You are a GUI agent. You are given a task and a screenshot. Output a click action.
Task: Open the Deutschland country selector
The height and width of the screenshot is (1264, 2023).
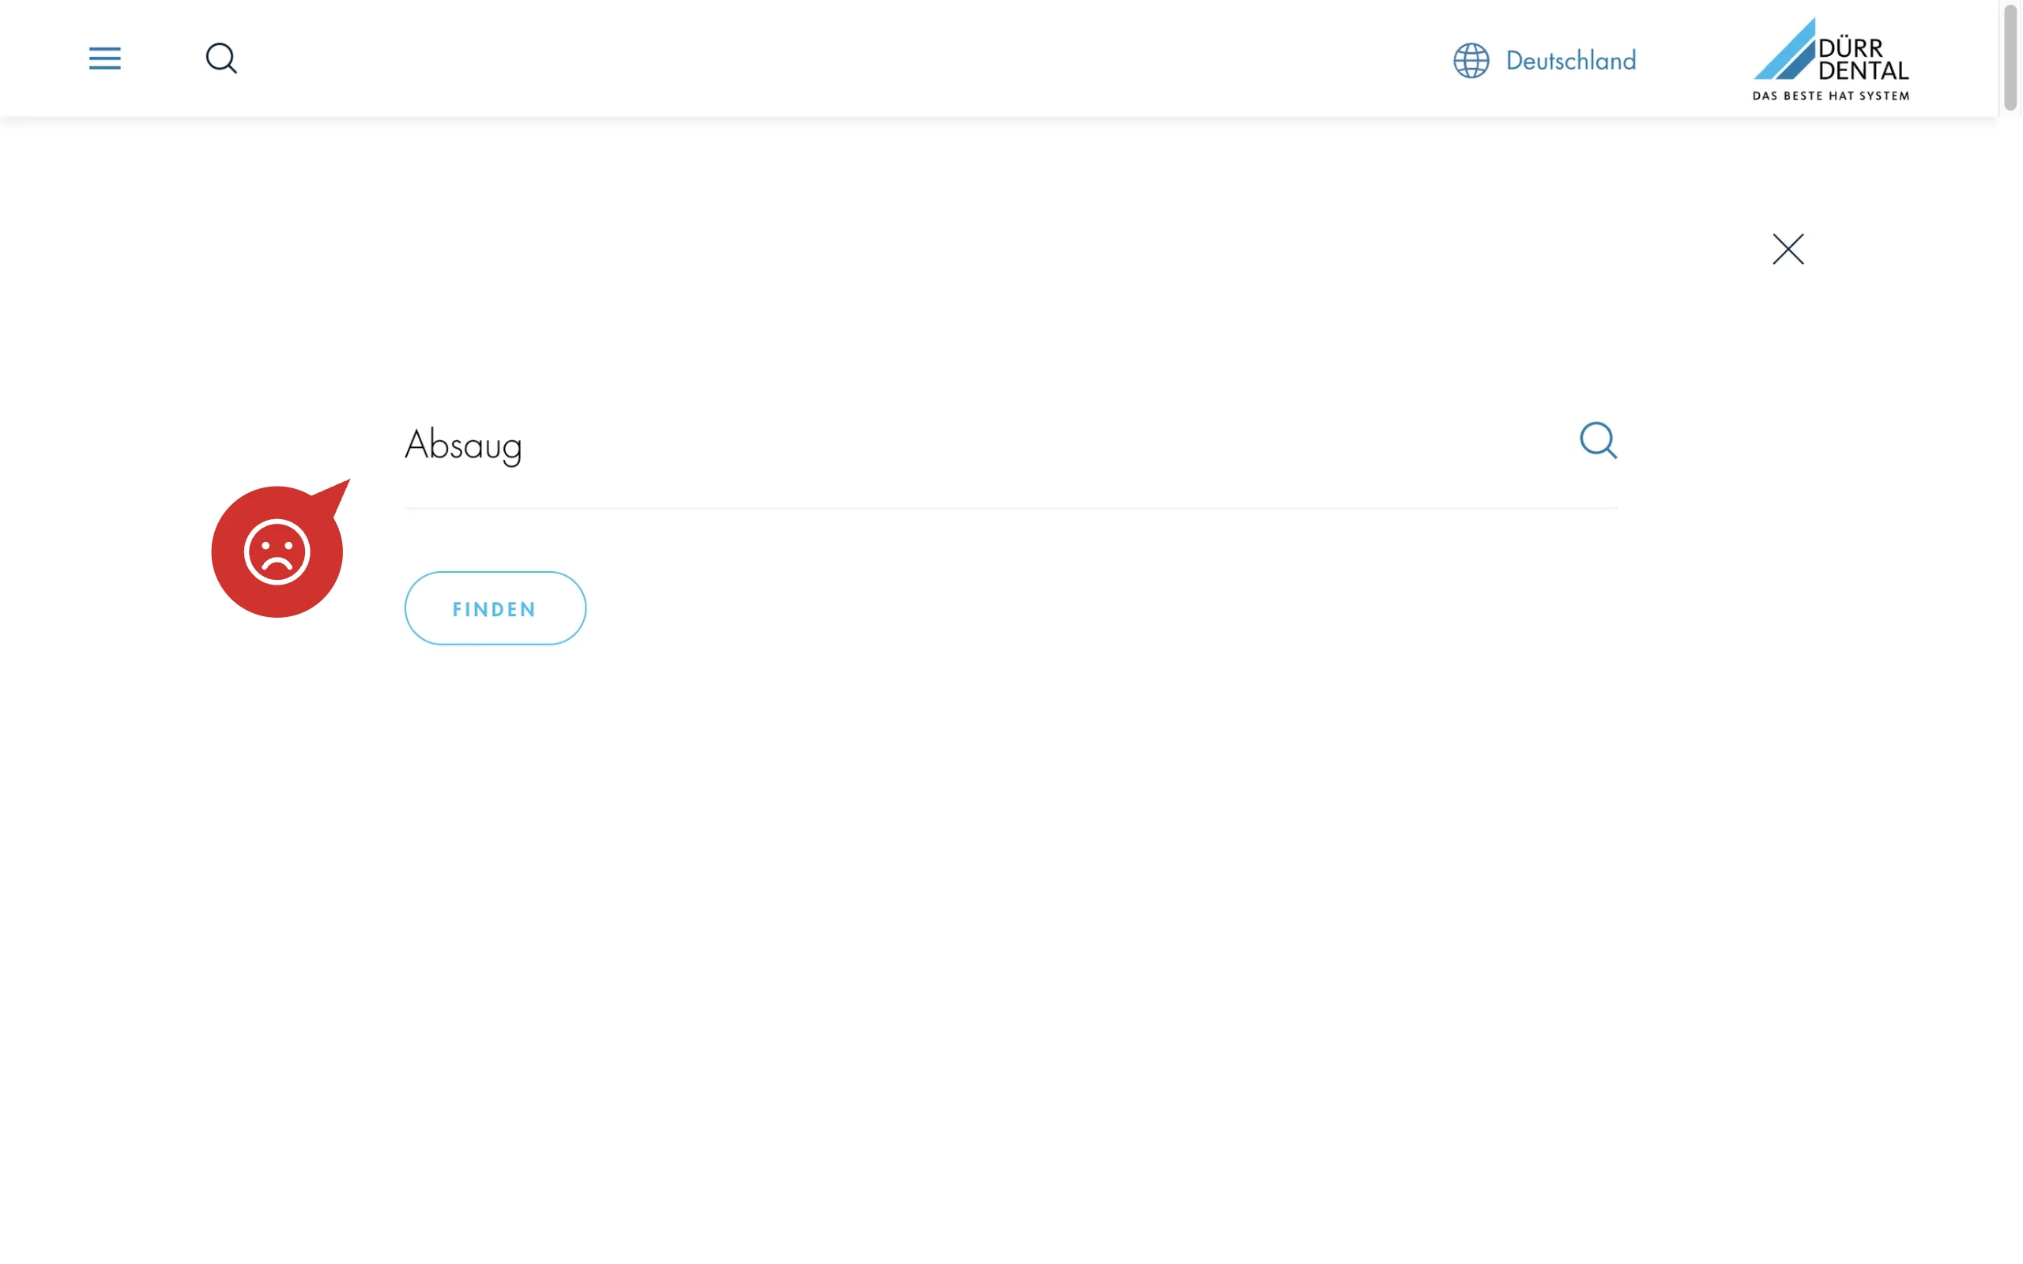pos(1571,60)
